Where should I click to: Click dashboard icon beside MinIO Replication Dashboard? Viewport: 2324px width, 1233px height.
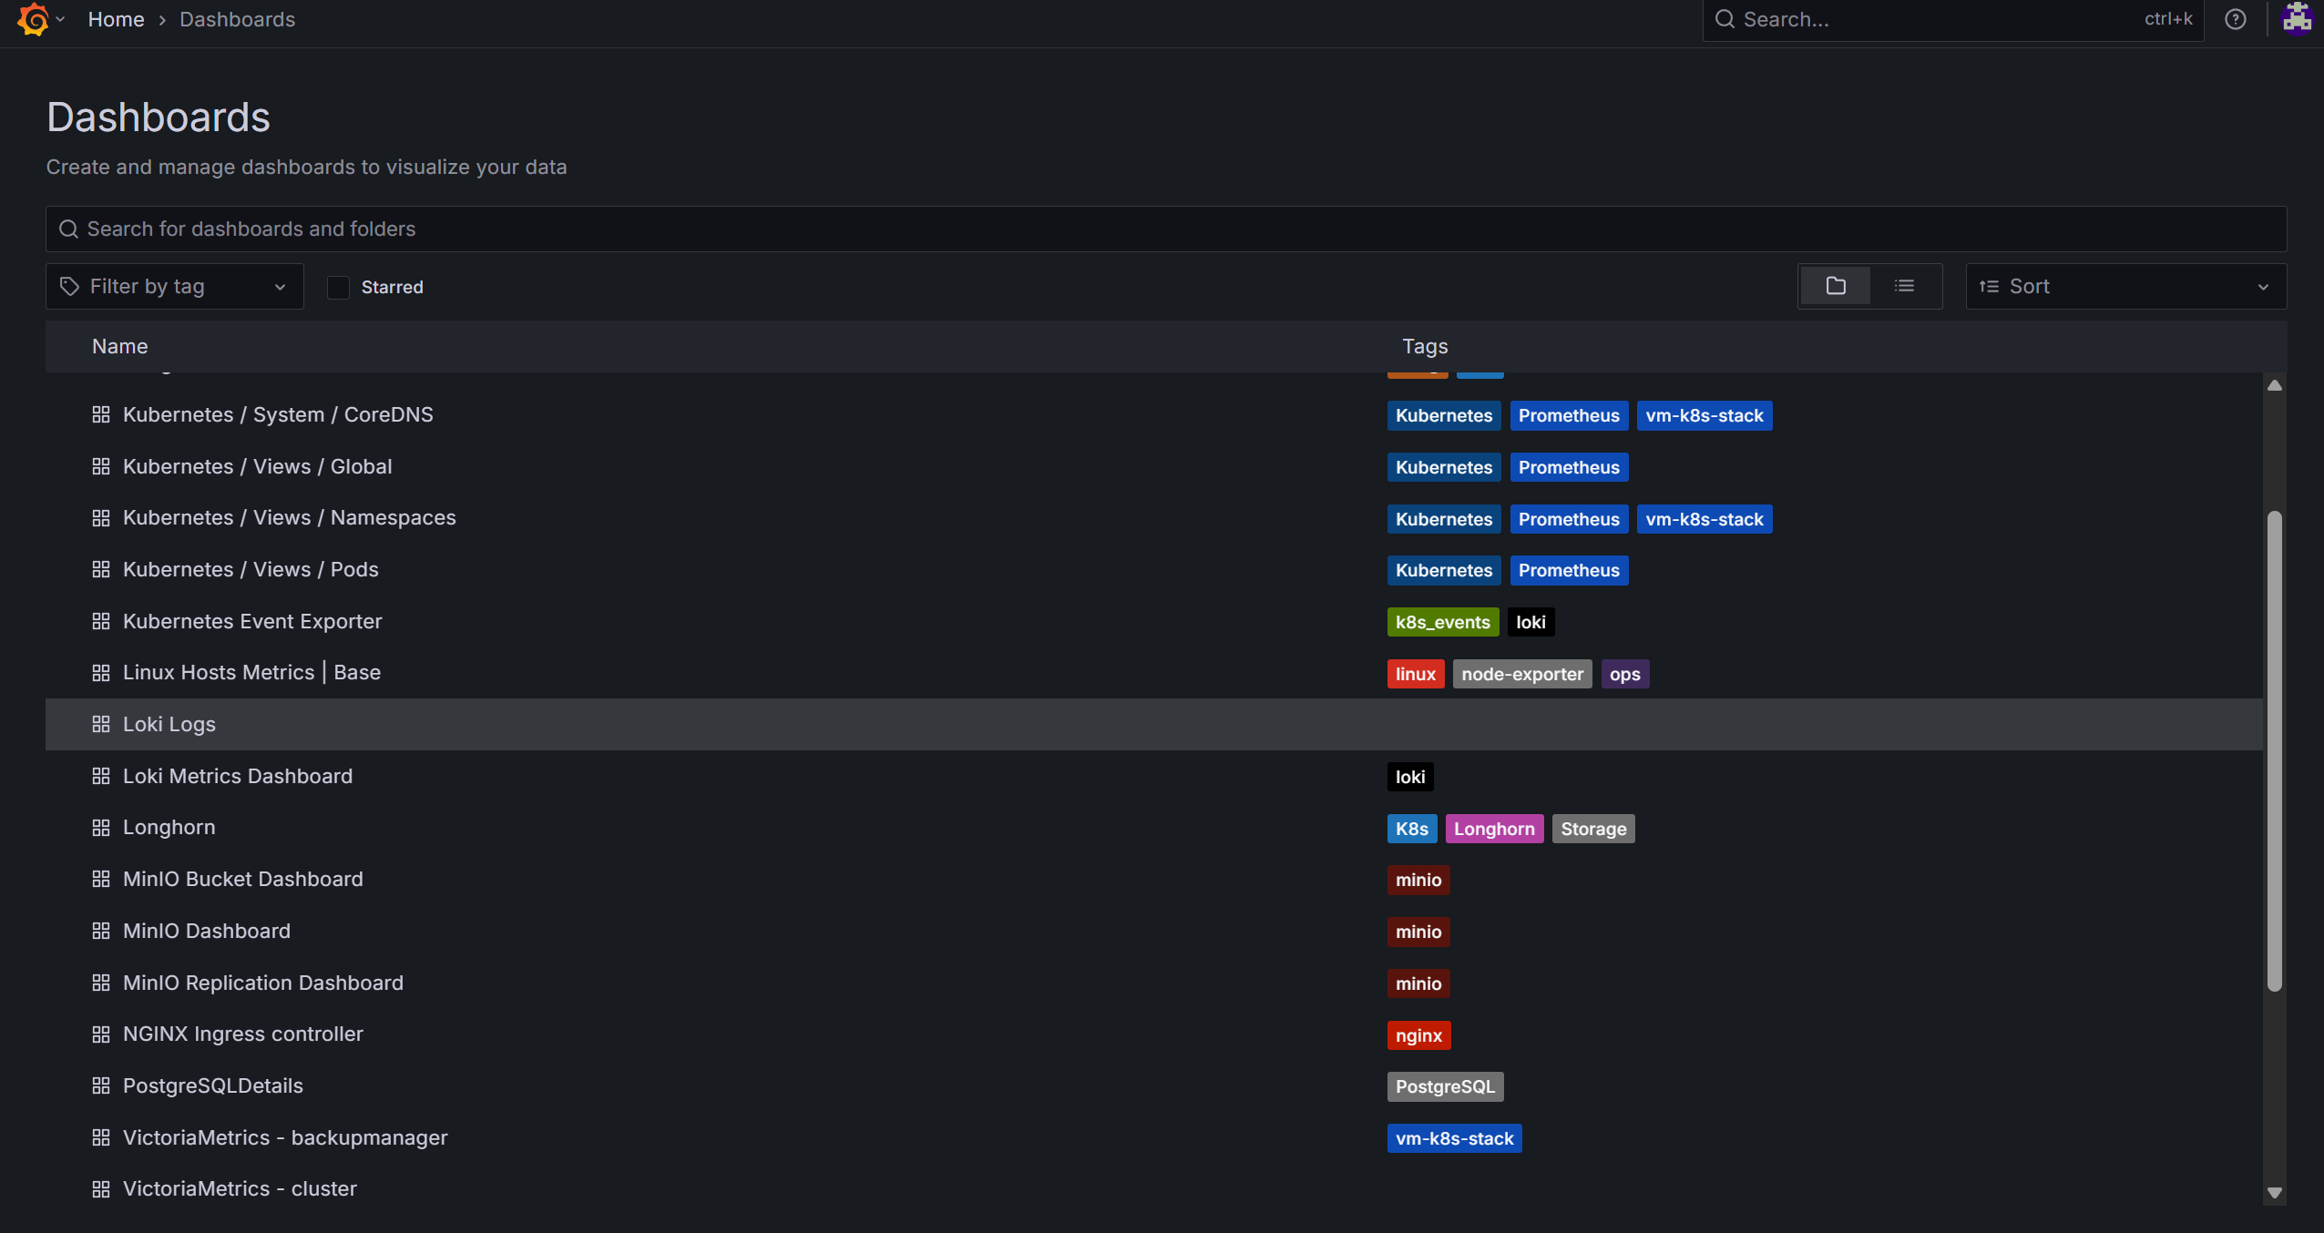(101, 983)
